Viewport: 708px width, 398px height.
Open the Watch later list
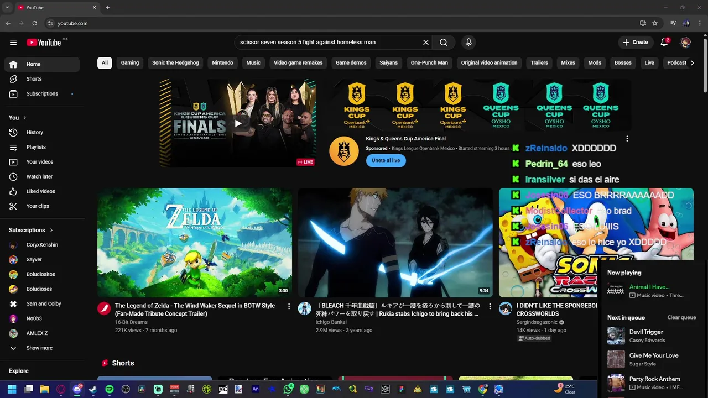click(42, 177)
